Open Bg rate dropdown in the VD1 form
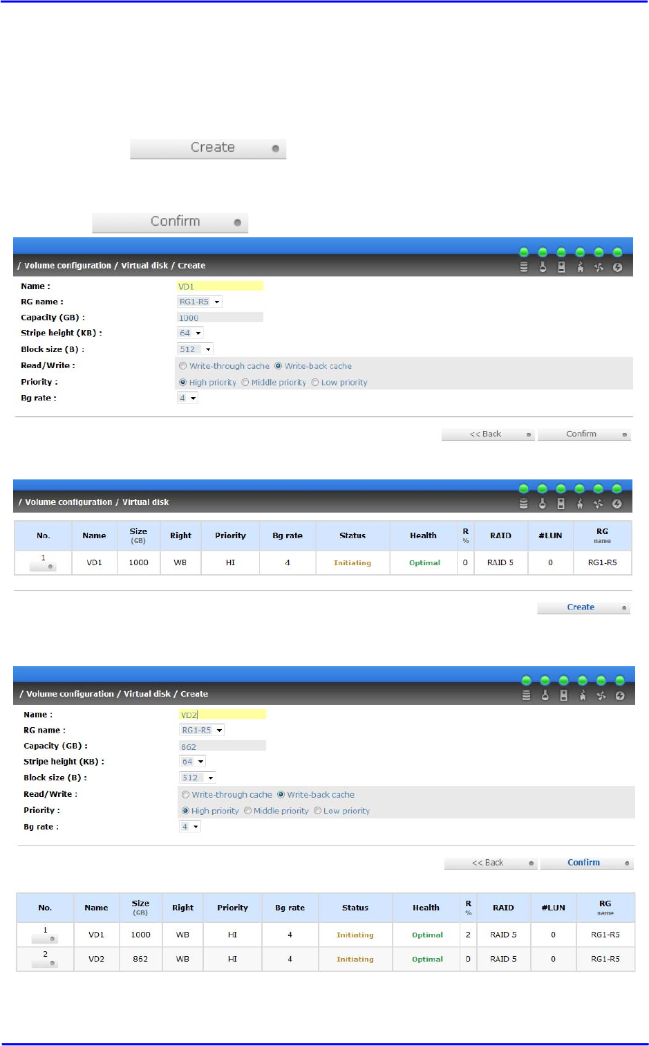This screenshot has width=649, height=1046. pyautogui.click(x=188, y=398)
